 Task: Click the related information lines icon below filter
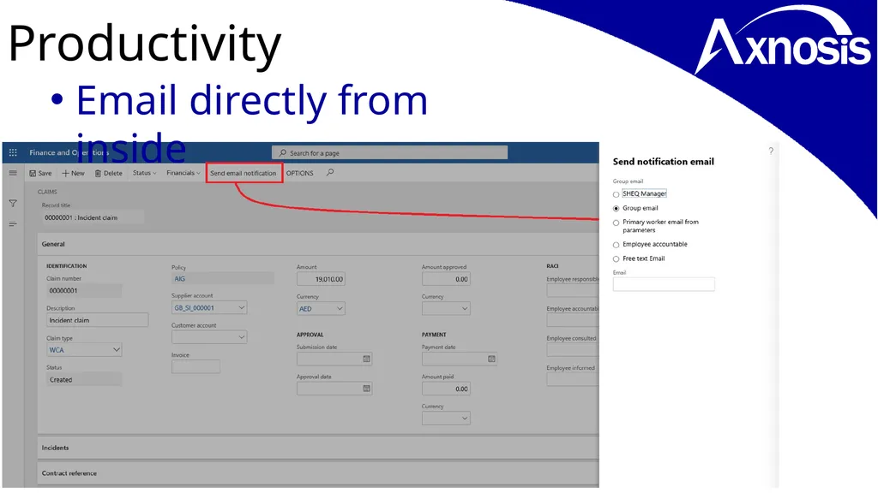(x=13, y=224)
